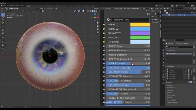Click the blue Z axis gizmo ball

tap(95, 14)
